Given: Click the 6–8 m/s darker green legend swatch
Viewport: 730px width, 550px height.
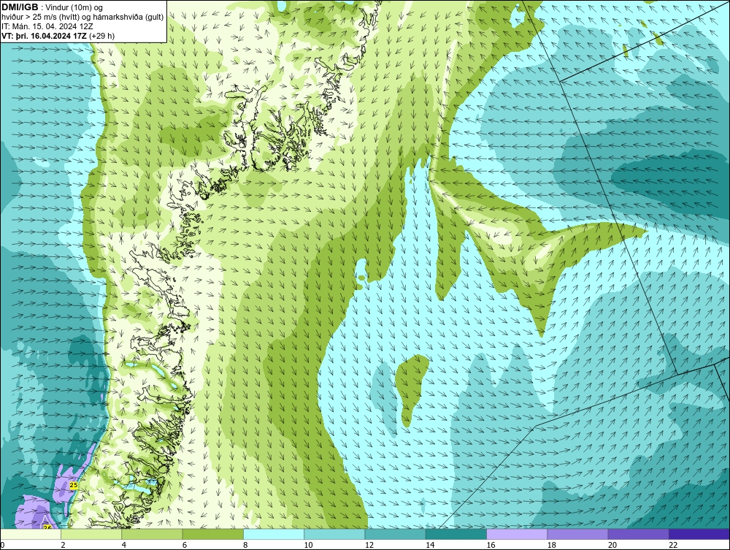Looking at the screenshot, I should 212,534.
